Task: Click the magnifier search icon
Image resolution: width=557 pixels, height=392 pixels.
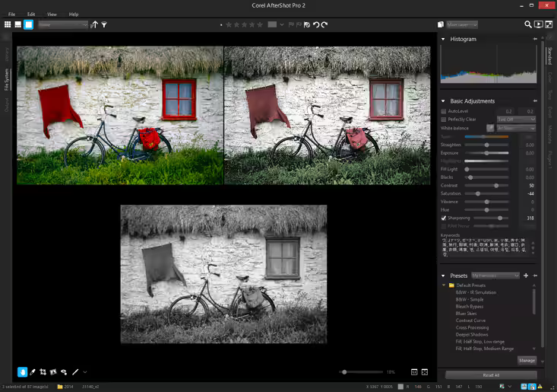Action: click(x=528, y=24)
